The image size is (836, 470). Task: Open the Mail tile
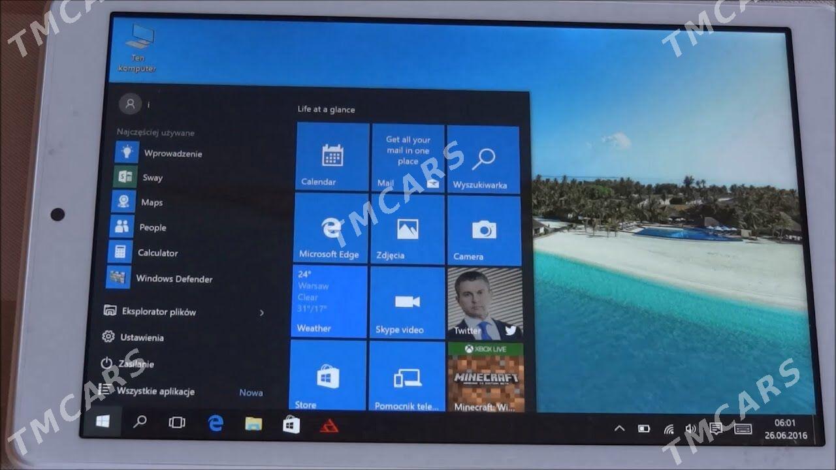pos(408,159)
